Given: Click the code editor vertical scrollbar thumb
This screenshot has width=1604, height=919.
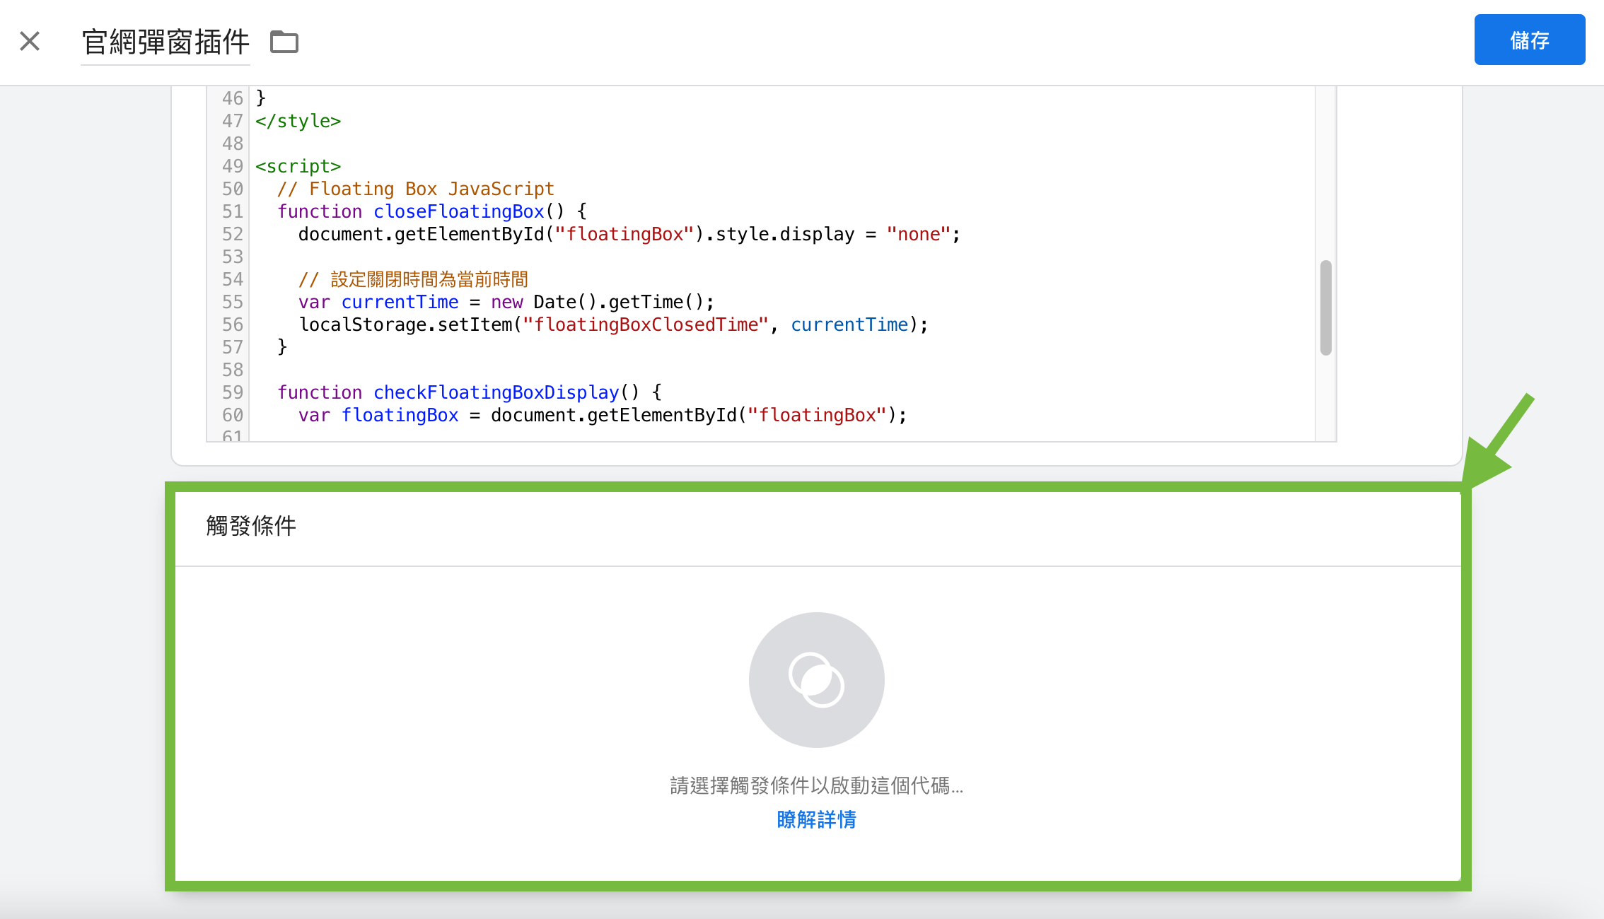Looking at the screenshot, I should tap(1325, 308).
